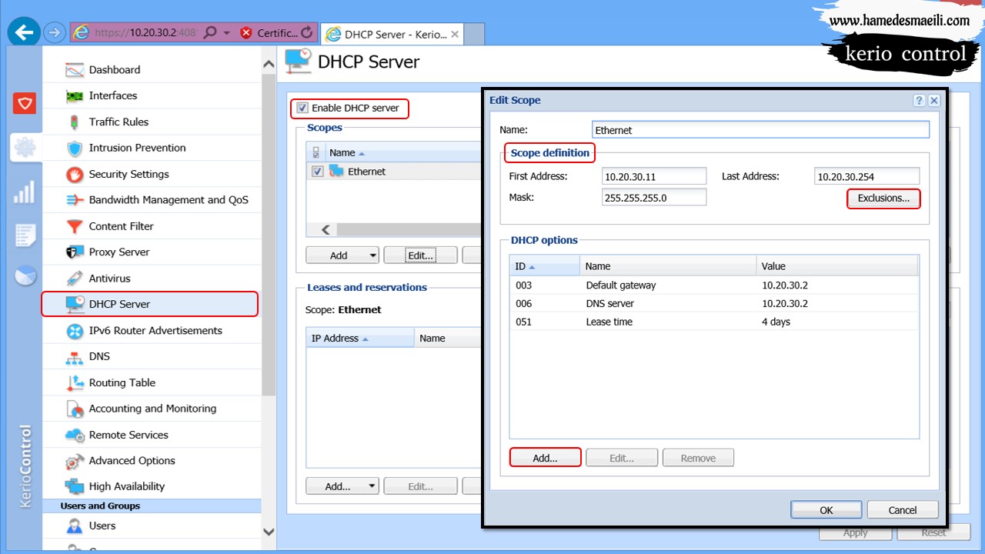Click the Bandwidth Management and QoS icon
The image size is (985, 554).
click(x=75, y=200)
